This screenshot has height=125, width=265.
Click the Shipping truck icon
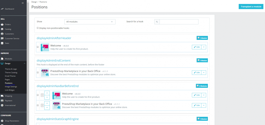click(x=2, y=96)
